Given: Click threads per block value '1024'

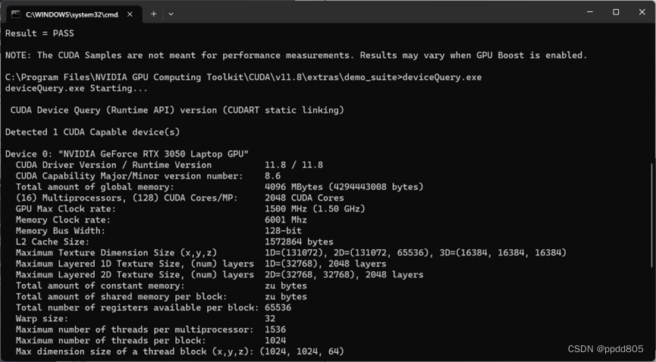Looking at the screenshot, I should [x=275, y=340].
